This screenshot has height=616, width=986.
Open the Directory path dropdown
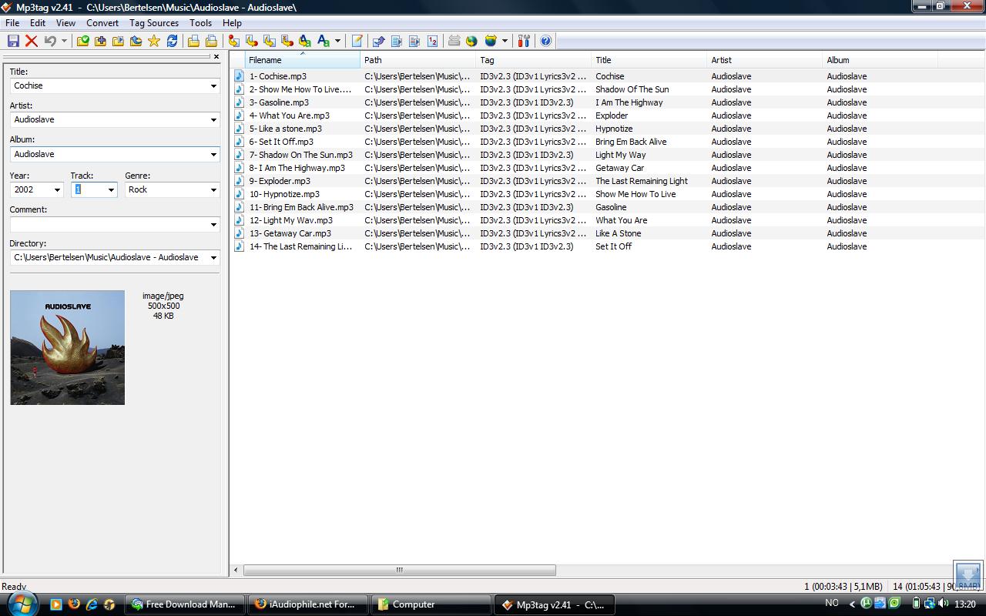[x=213, y=258]
